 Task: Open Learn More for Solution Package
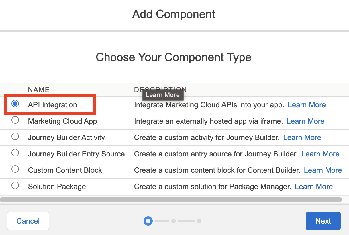(x=314, y=187)
